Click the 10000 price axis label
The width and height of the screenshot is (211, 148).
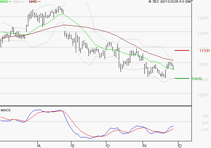click(203, 95)
